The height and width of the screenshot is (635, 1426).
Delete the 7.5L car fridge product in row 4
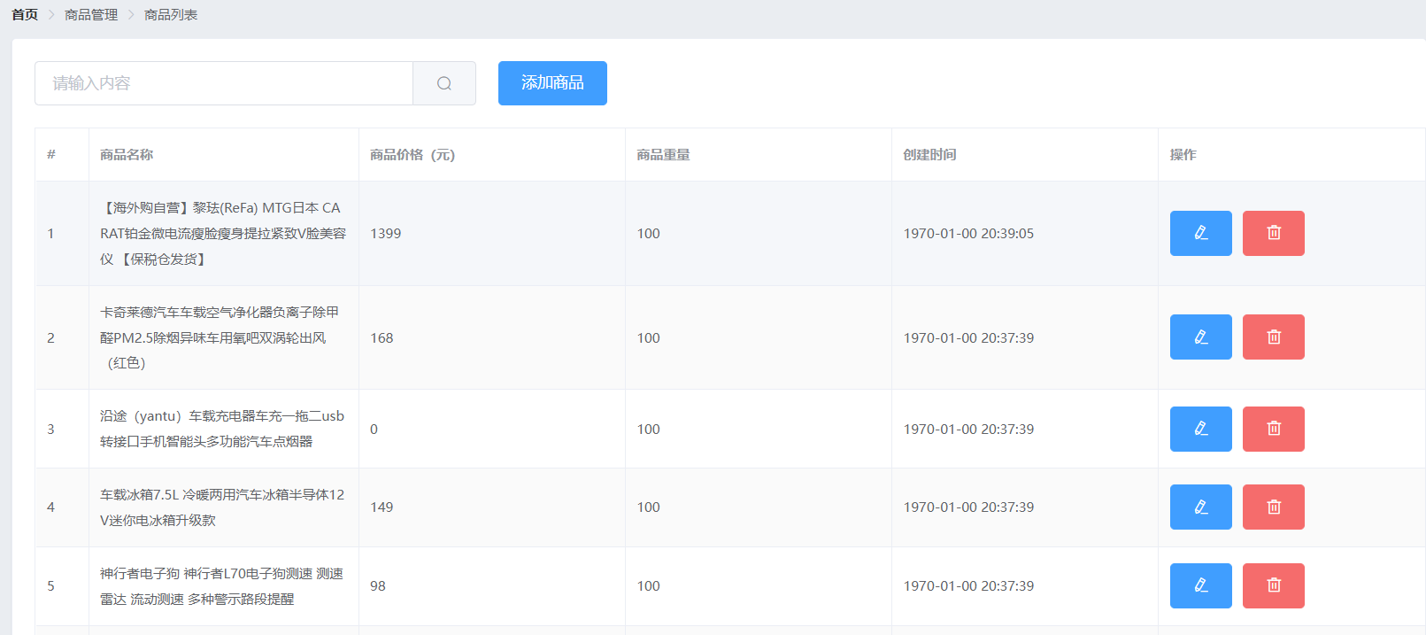(1273, 507)
